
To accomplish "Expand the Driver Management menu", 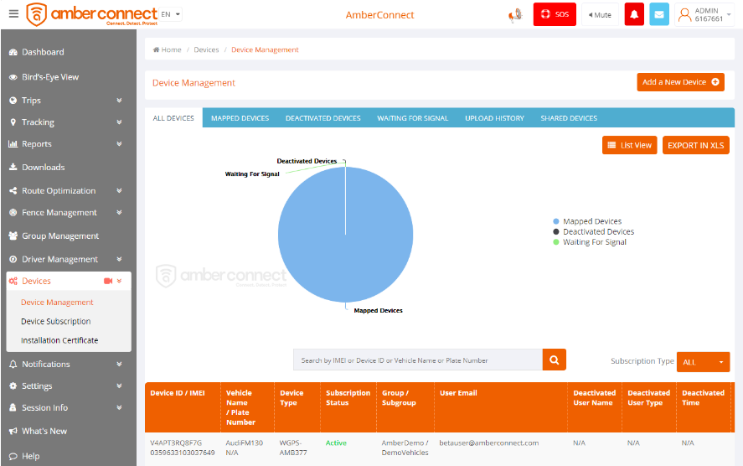I will click(x=66, y=259).
